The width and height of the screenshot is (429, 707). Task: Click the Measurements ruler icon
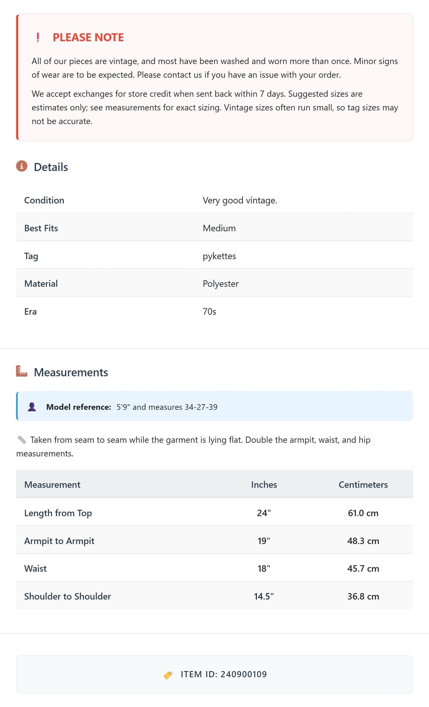point(22,371)
